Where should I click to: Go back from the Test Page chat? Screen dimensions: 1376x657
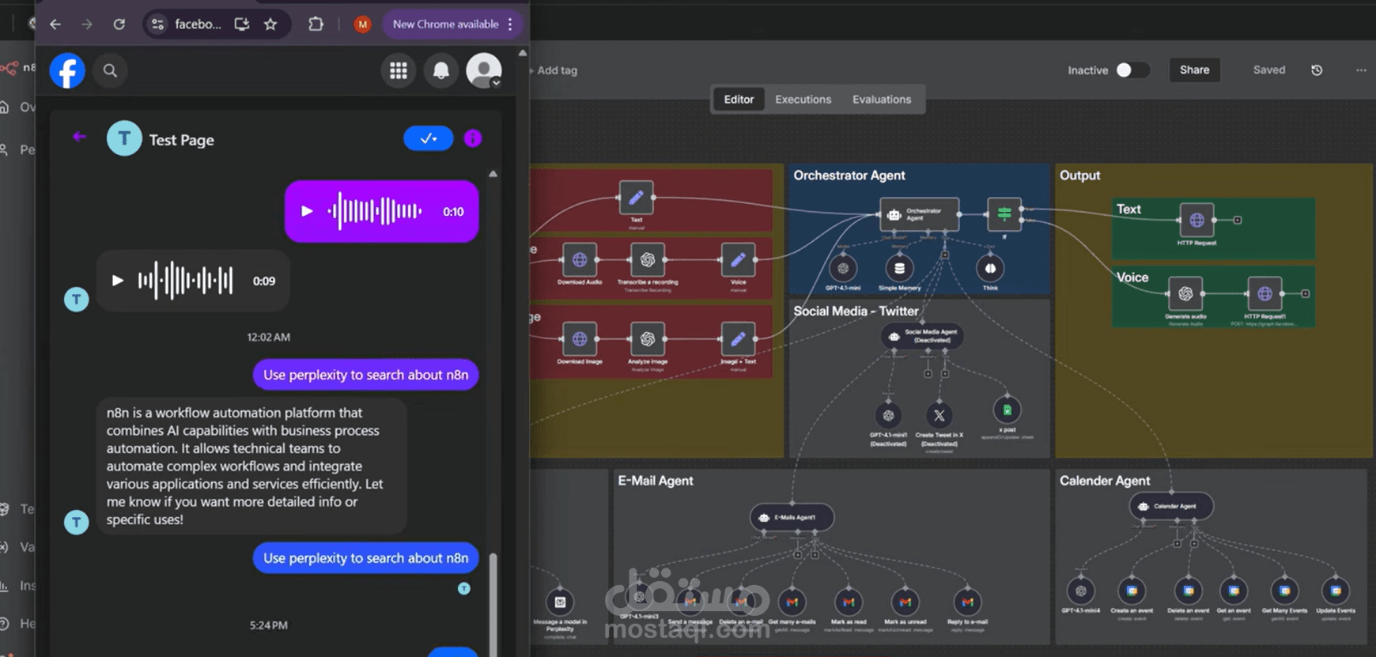[79, 137]
